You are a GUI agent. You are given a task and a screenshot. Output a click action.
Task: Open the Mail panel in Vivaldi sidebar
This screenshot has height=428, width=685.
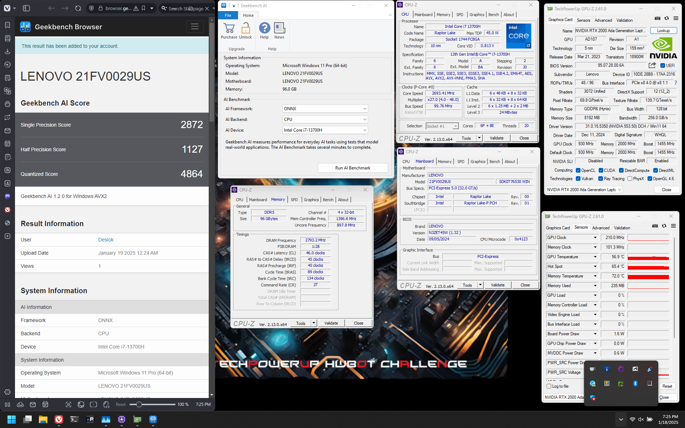pos(7,131)
